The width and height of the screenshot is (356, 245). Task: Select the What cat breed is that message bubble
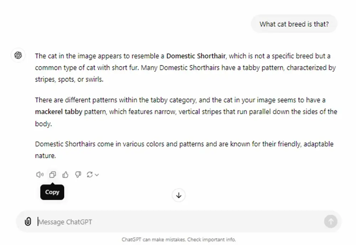click(x=294, y=24)
